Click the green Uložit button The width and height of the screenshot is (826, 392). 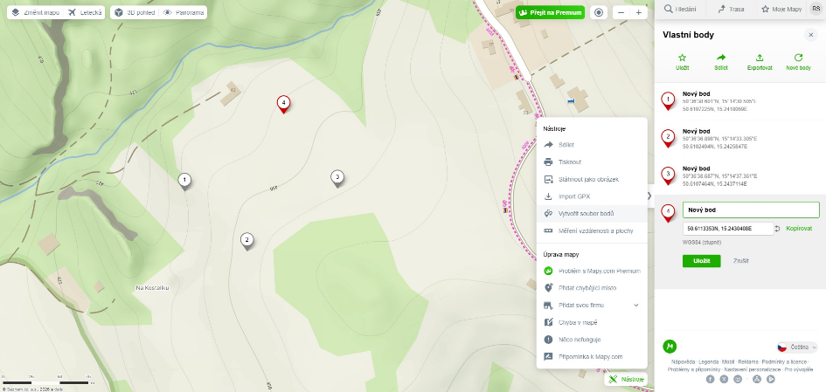click(701, 261)
